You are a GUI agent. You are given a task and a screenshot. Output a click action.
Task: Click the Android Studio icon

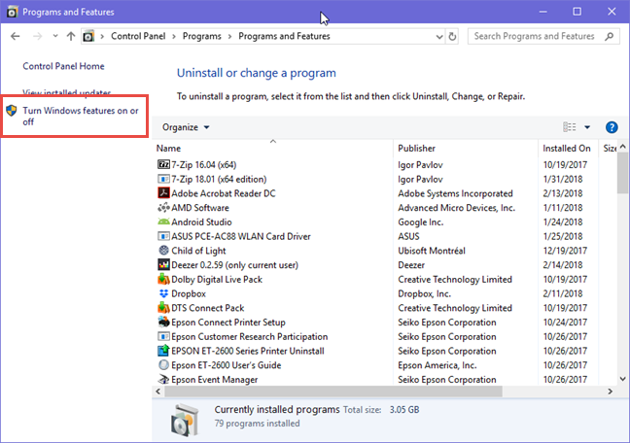click(x=163, y=222)
